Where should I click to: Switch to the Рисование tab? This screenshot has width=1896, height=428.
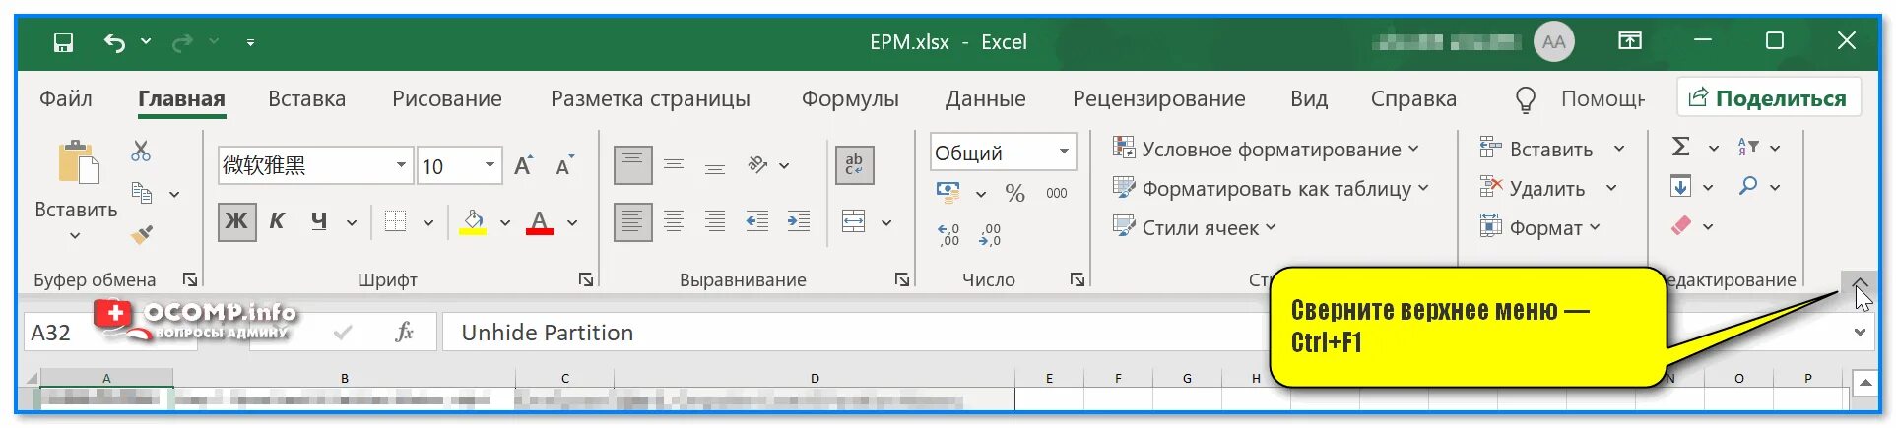point(447,99)
